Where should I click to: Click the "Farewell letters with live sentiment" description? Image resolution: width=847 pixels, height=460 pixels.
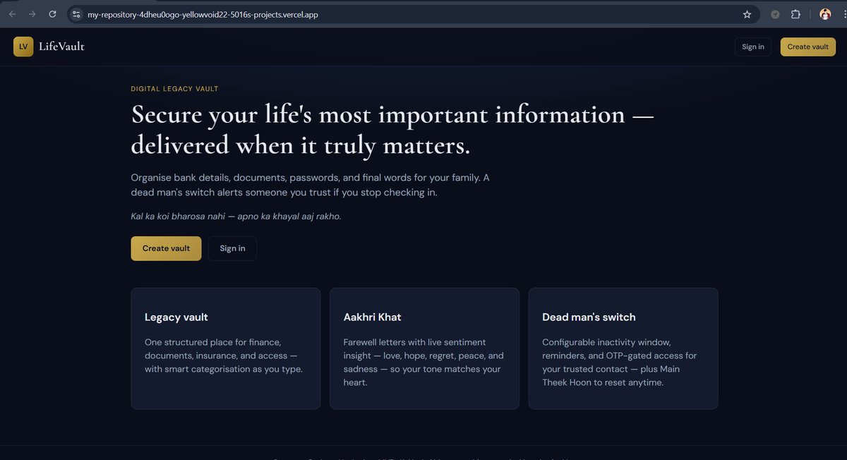pos(423,363)
